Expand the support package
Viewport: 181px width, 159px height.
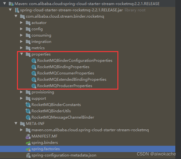[x=21, y=98]
